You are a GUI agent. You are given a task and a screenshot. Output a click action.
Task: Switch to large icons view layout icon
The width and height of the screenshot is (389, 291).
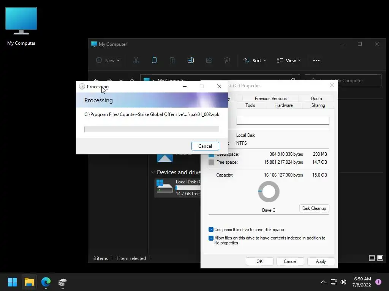coord(380,258)
